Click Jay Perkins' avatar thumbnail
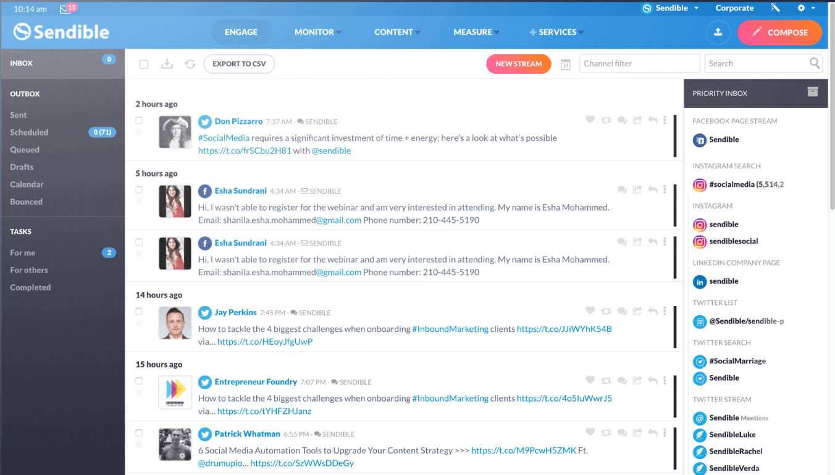The width and height of the screenshot is (835, 475). [x=175, y=323]
